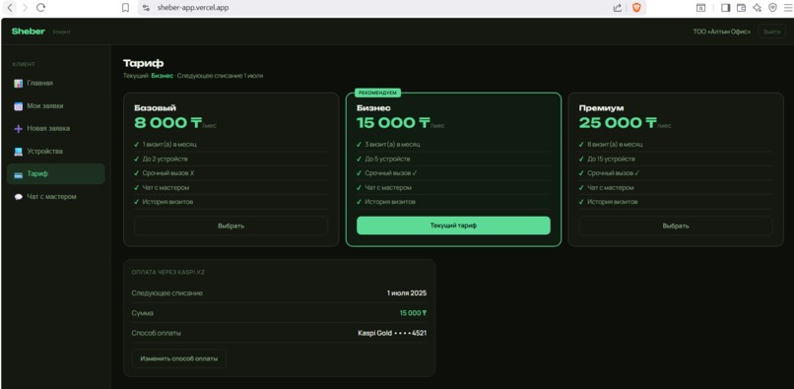Image resolution: width=794 pixels, height=389 pixels.
Task: Click the green Бизнес current-plan text under Тариф
Action: (x=162, y=76)
